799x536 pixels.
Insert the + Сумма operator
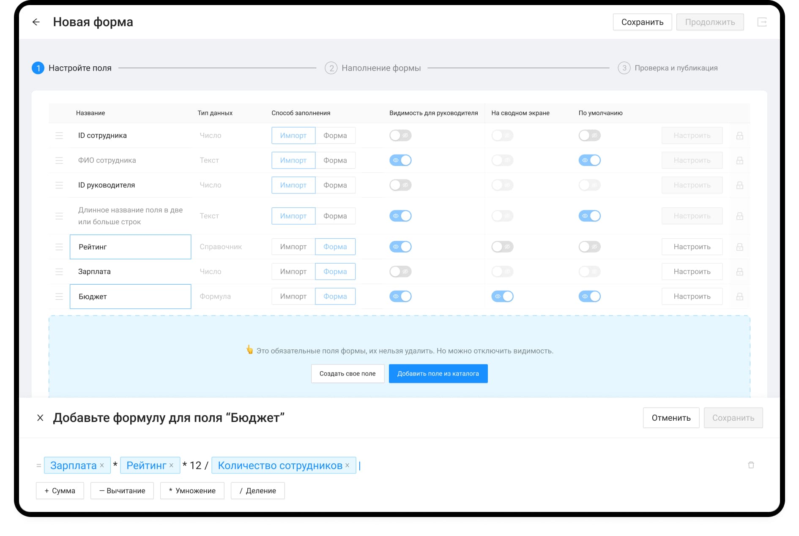click(x=60, y=491)
